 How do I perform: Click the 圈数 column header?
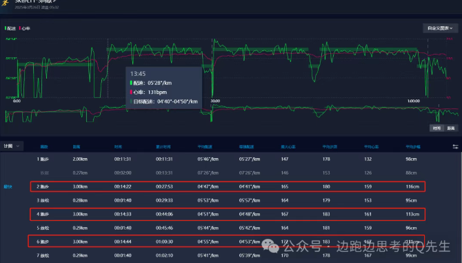[x=44, y=146]
